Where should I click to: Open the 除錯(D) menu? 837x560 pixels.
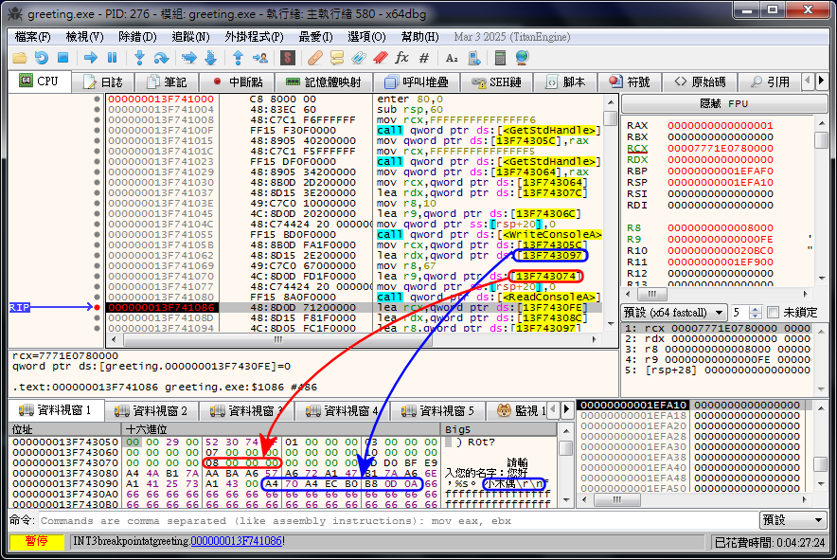(x=137, y=36)
